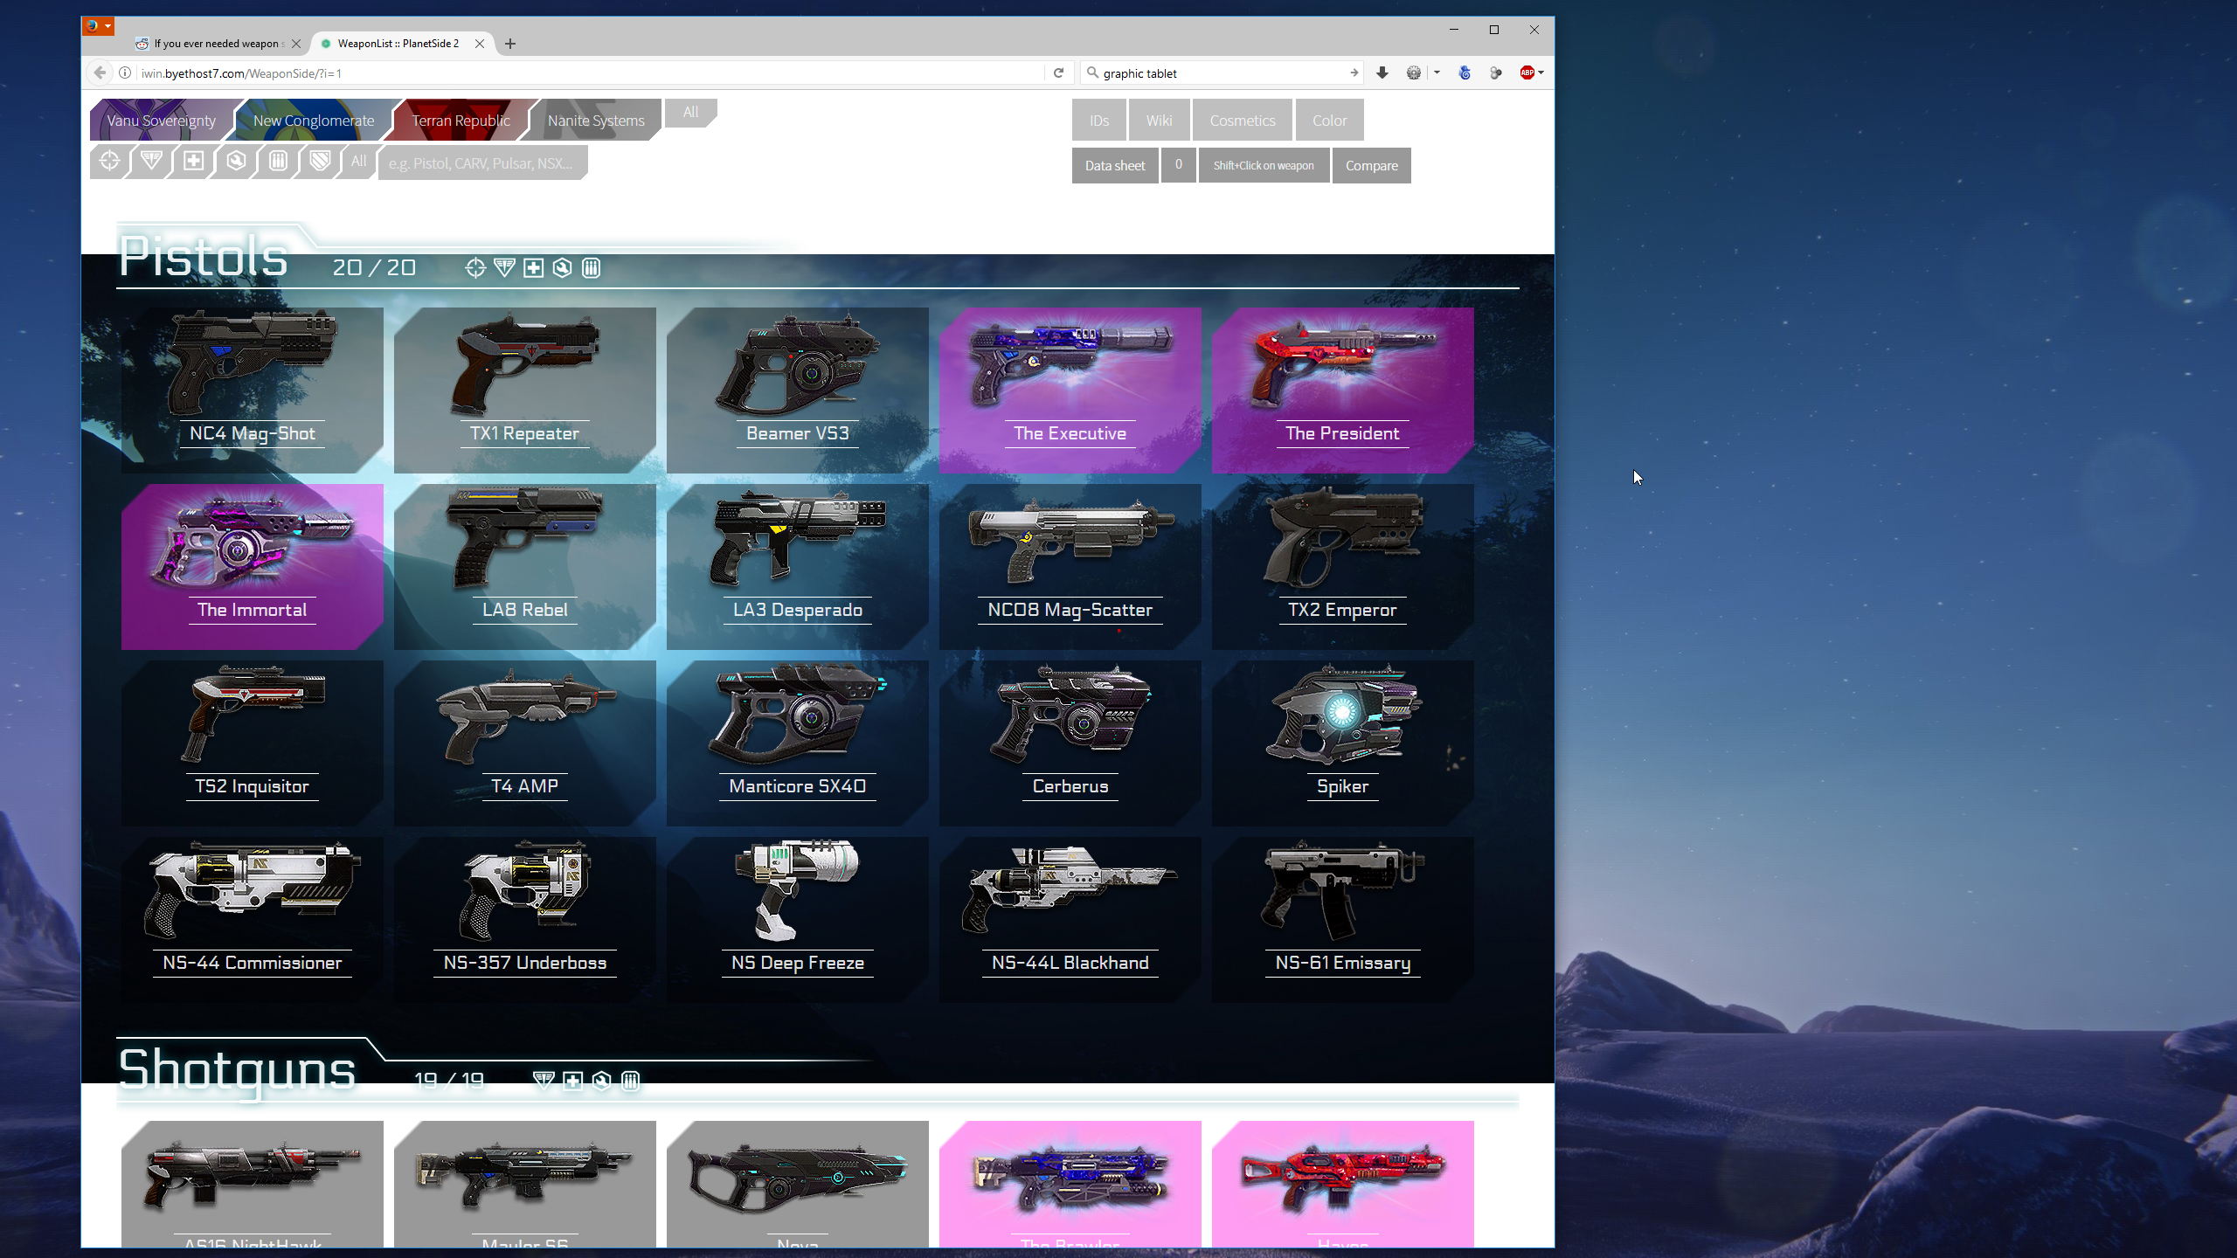
Task: Toggle the Nanite Systems faction filter
Action: point(595,121)
